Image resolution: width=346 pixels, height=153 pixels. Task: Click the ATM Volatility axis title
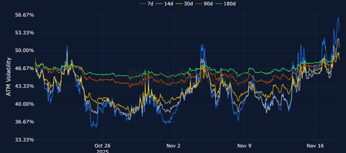click(9, 76)
